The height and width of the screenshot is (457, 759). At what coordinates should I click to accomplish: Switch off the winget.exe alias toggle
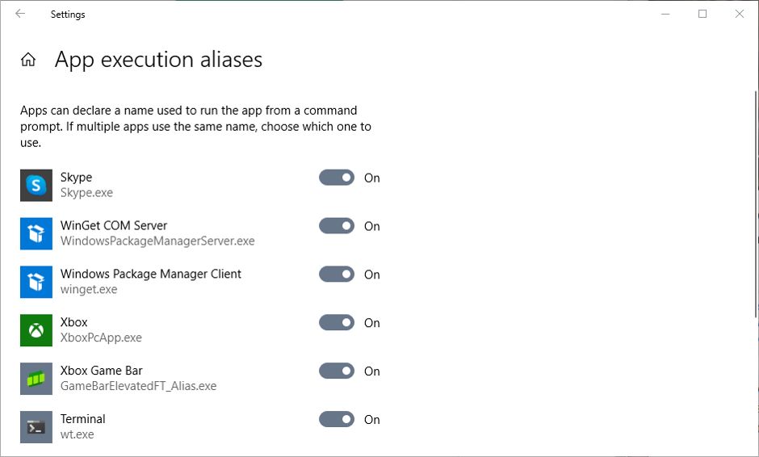337,275
